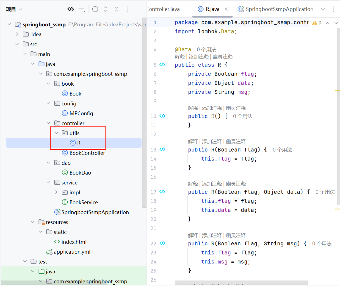Click the gutter icon on line 22
This screenshot has height=286, width=340.
click(162, 243)
